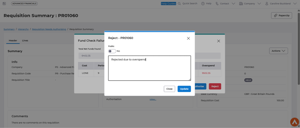Click the HELD status badge
This screenshot has width=300, height=128.
pyautogui.click(x=248, y=80)
